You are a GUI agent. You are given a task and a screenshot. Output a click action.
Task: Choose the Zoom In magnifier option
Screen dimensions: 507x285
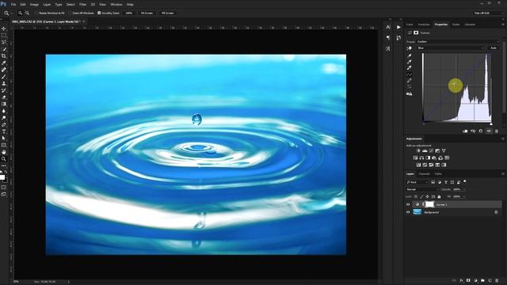[x=20, y=13]
